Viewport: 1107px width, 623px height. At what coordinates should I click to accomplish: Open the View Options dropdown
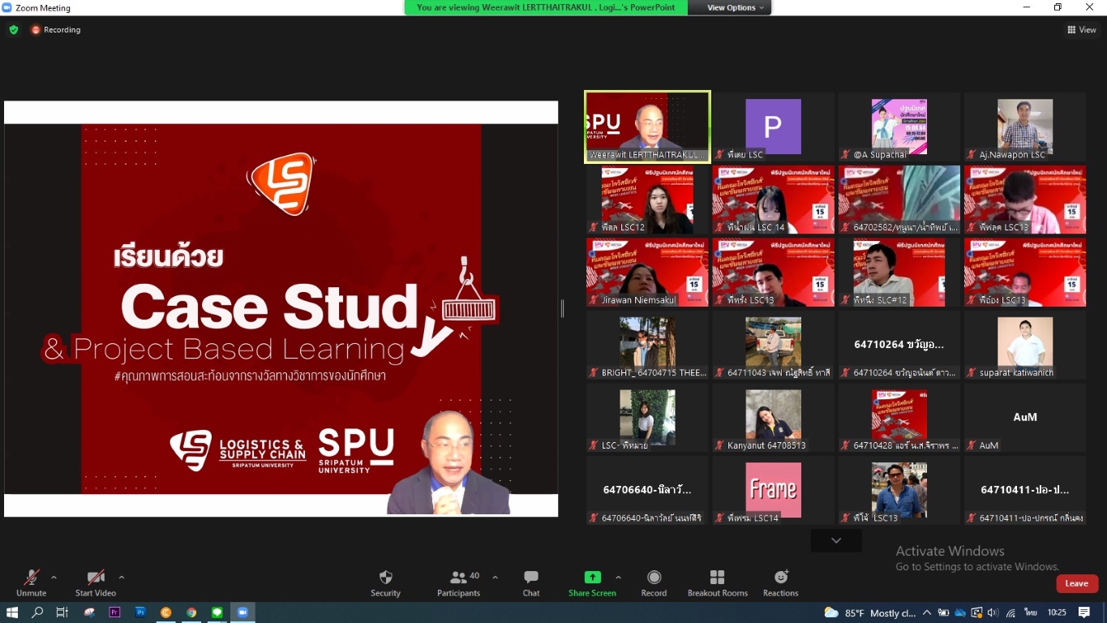pos(736,7)
